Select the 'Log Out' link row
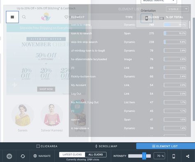The width and height of the screenshot is (195, 162). point(128,94)
